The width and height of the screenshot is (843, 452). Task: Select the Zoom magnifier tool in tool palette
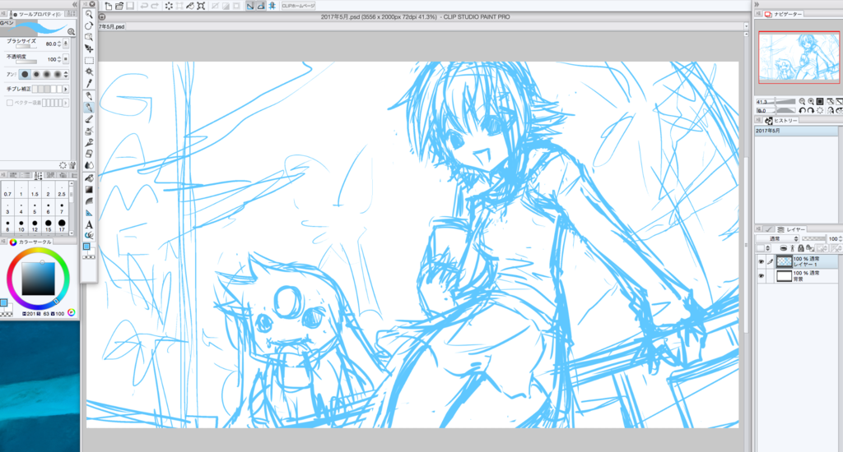(x=89, y=15)
